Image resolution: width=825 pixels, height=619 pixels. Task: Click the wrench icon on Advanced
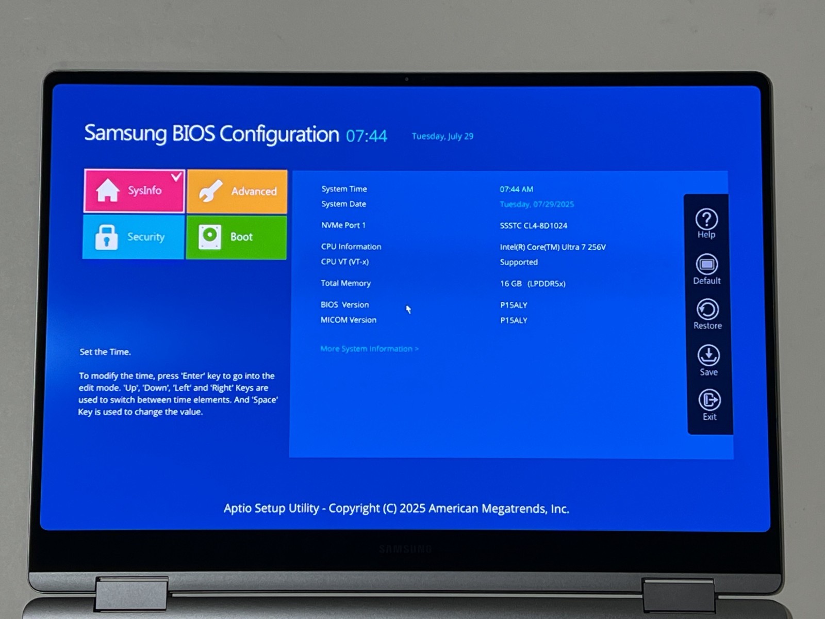click(x=210, y=191)
